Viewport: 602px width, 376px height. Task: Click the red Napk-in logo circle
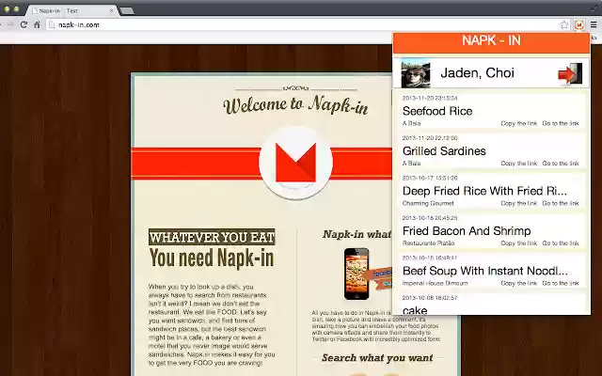click(295, 163)
